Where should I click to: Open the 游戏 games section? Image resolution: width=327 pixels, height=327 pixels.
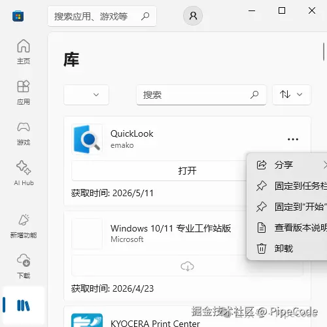(24, 133)
